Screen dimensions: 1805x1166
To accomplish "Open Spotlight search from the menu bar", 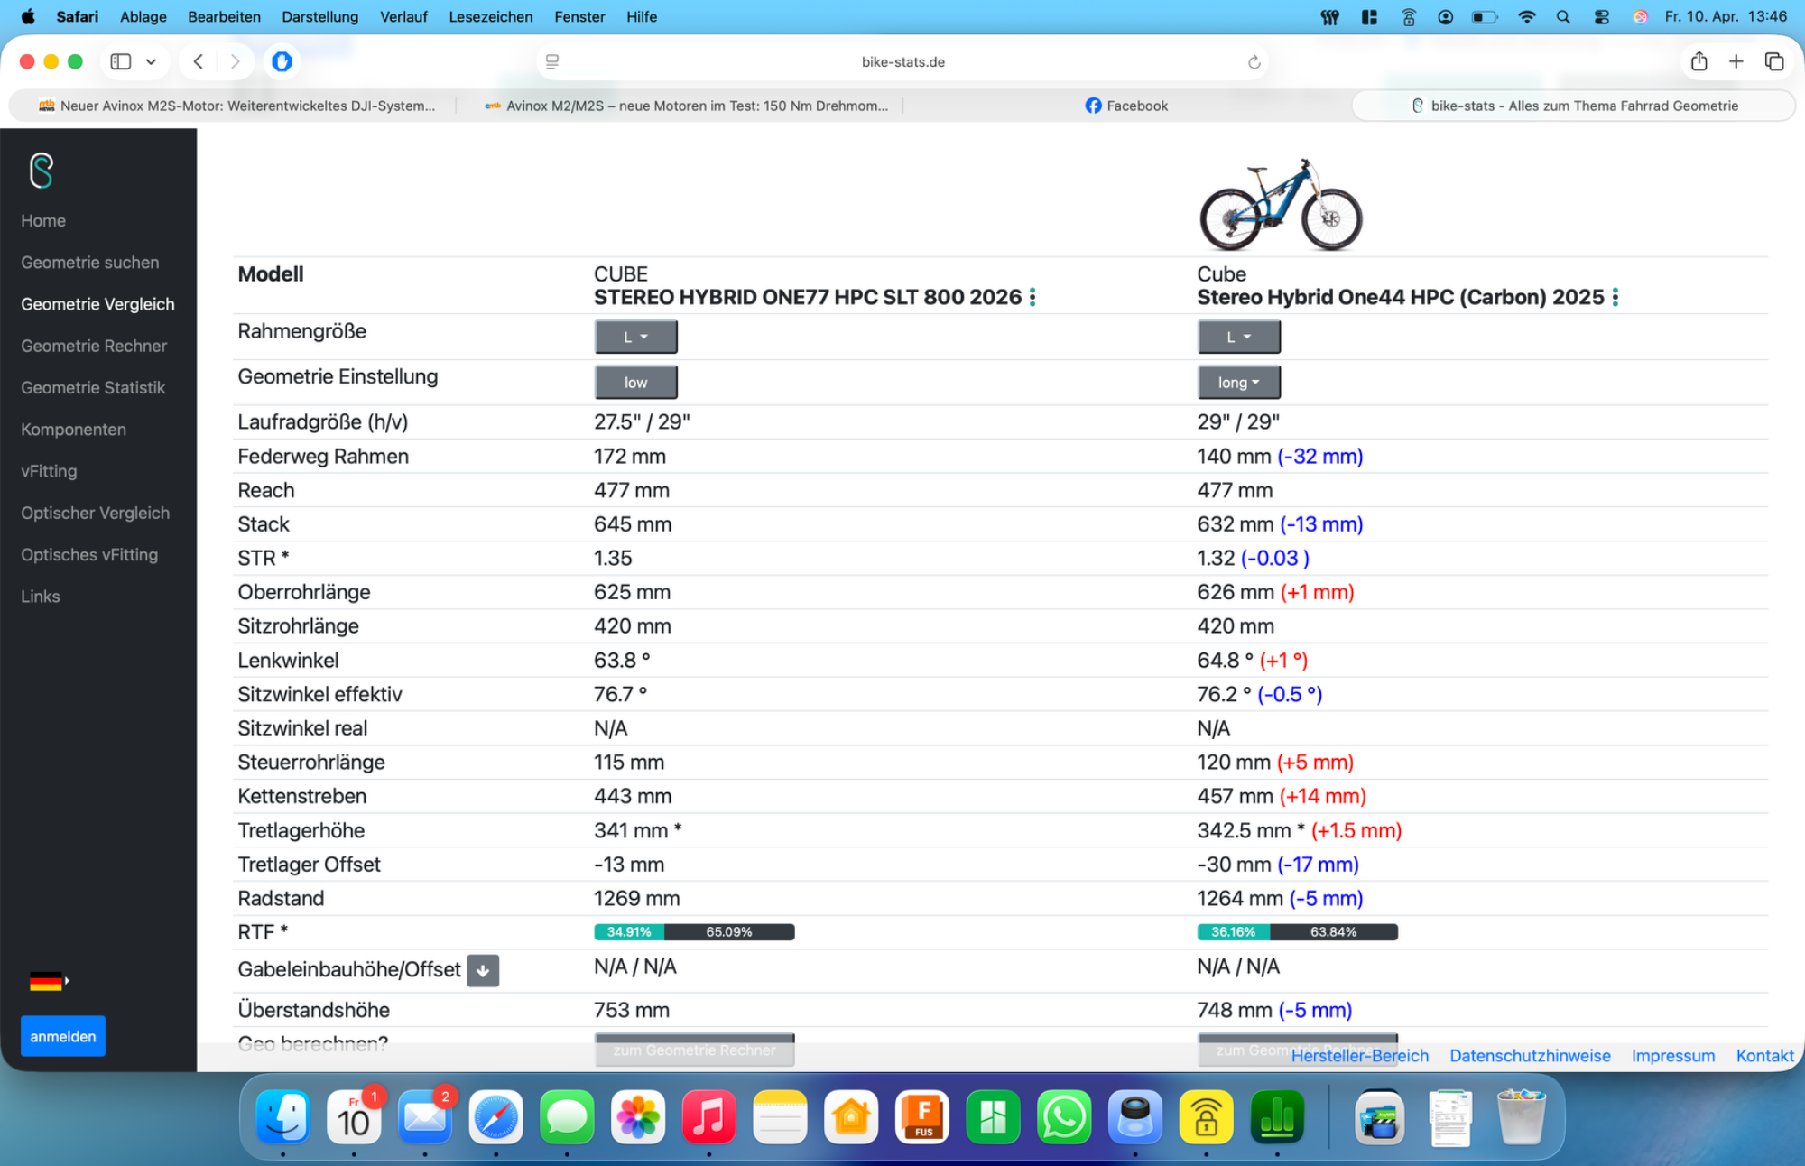I will [x=1563, y=16].
